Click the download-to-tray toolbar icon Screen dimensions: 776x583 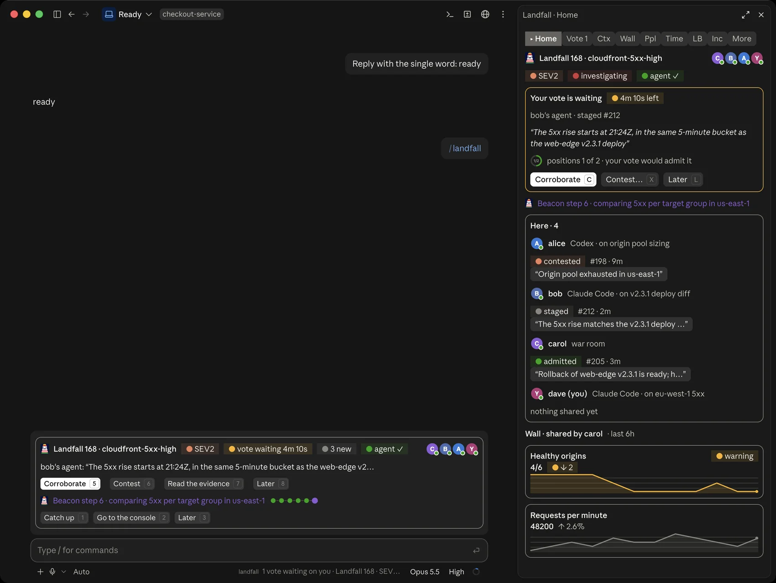(x=467, y=14)
